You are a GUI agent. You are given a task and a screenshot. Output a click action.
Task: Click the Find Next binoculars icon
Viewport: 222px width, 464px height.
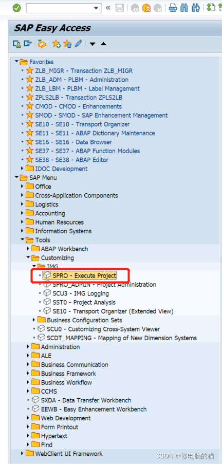tap(196, 8)
